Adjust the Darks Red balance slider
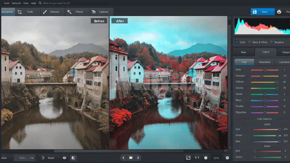This screenshot has width=290, height=163. coord(267,151)
